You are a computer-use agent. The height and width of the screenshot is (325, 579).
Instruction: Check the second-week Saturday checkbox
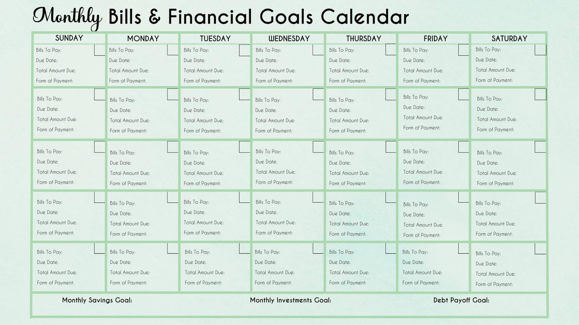point(540,94)
